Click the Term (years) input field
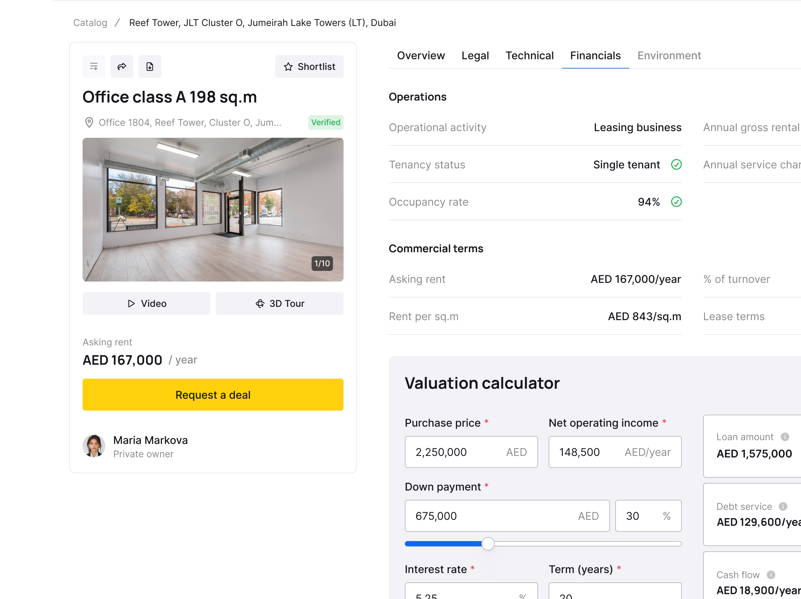The width and height of the screenshot is (801, 599). click(615, 591)
